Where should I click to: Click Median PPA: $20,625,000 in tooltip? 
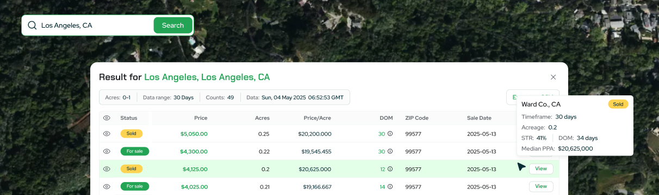(557, 148)
